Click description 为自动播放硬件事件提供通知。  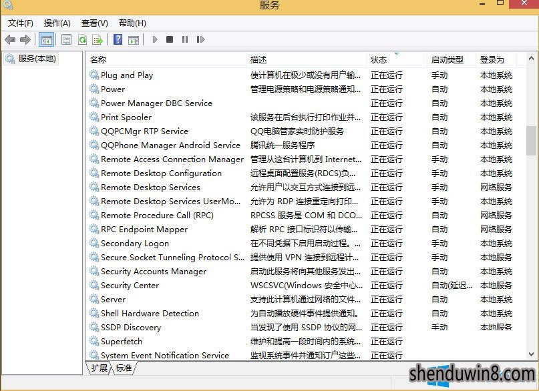coord(305,313)
